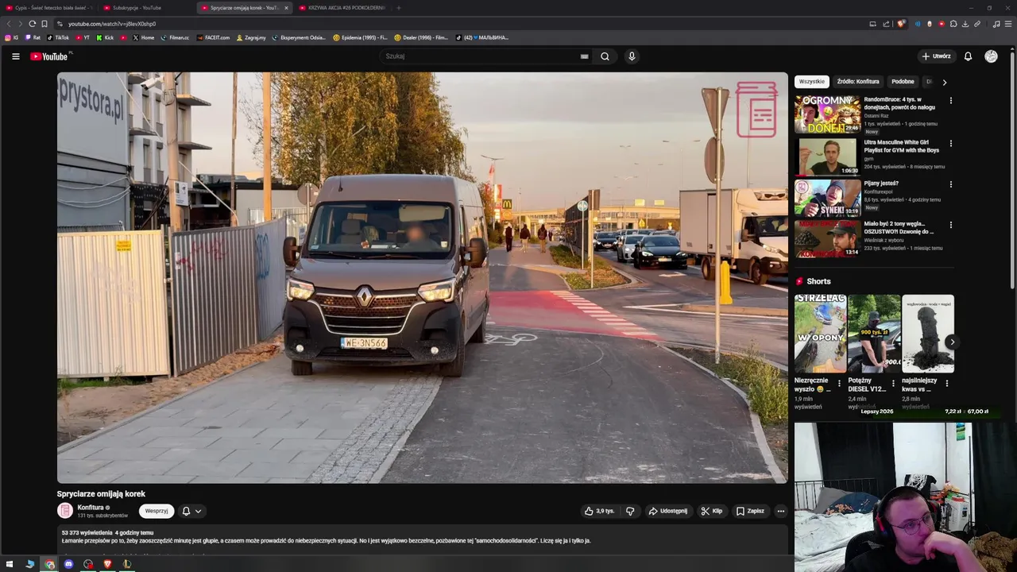The image size is (1017, 572).
Task: Show next Shorts with arrow
Action: (952, 342)
